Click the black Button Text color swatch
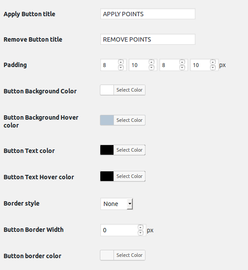 (107, 150)
